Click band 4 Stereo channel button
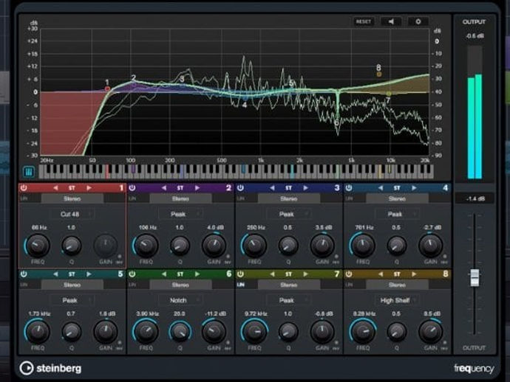Viewport: 510px width, 382px height. [x=397, y=198]
